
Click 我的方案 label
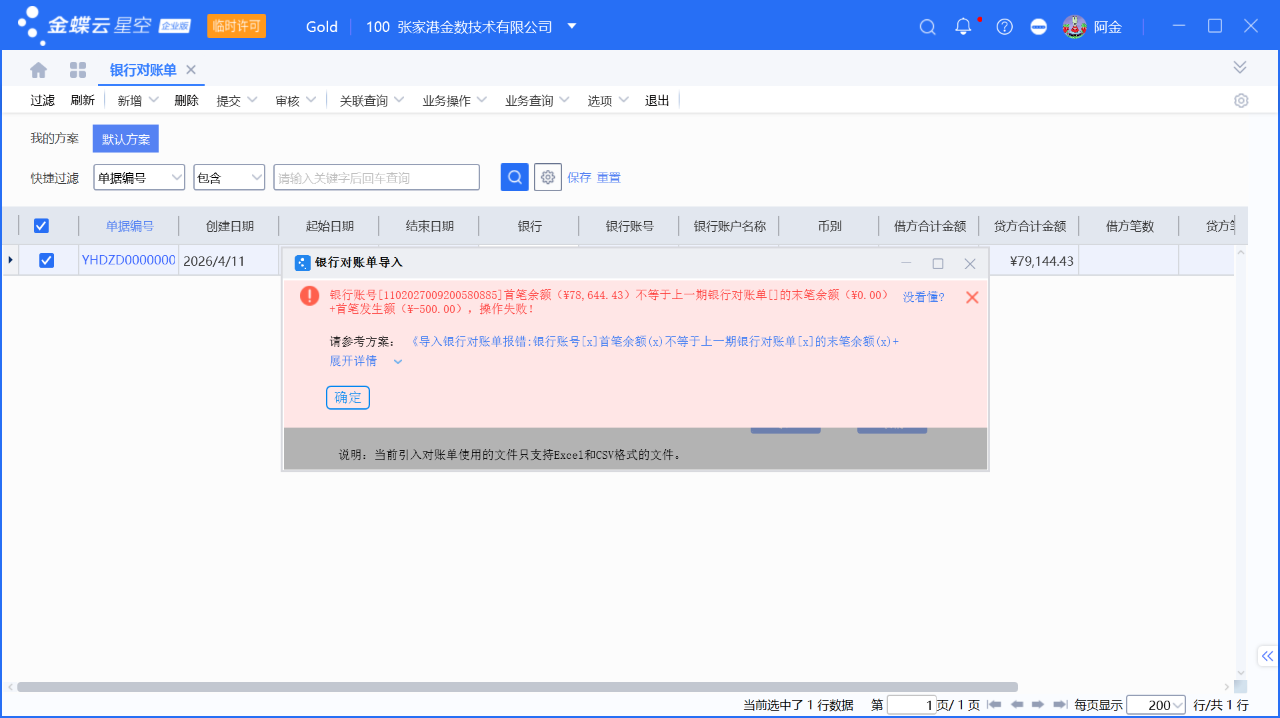[x=55, y=138]
